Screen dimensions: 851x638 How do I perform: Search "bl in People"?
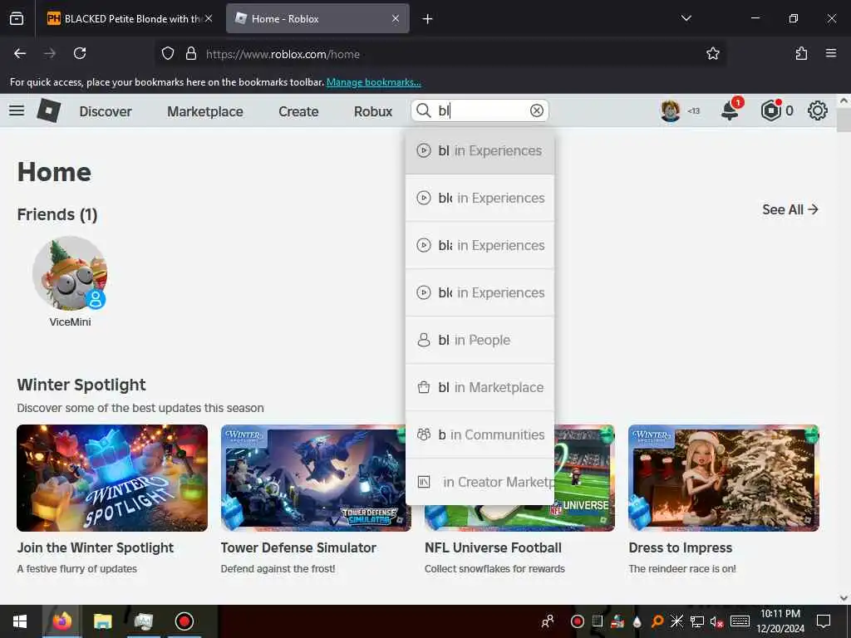(x=480, y=340)
